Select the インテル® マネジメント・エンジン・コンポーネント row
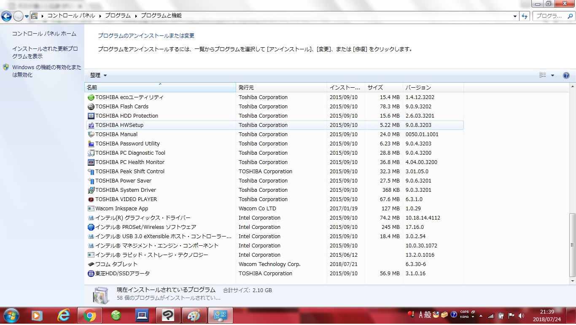Screen dimensions: 576x325 [x=275, y=246]
